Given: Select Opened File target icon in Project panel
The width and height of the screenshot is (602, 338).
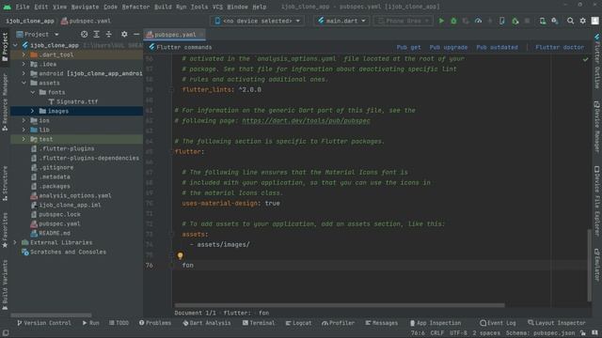Looking at the screenshot, I should click(84, 34).
